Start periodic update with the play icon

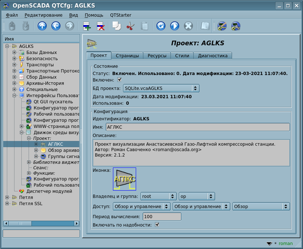(175, 26)
